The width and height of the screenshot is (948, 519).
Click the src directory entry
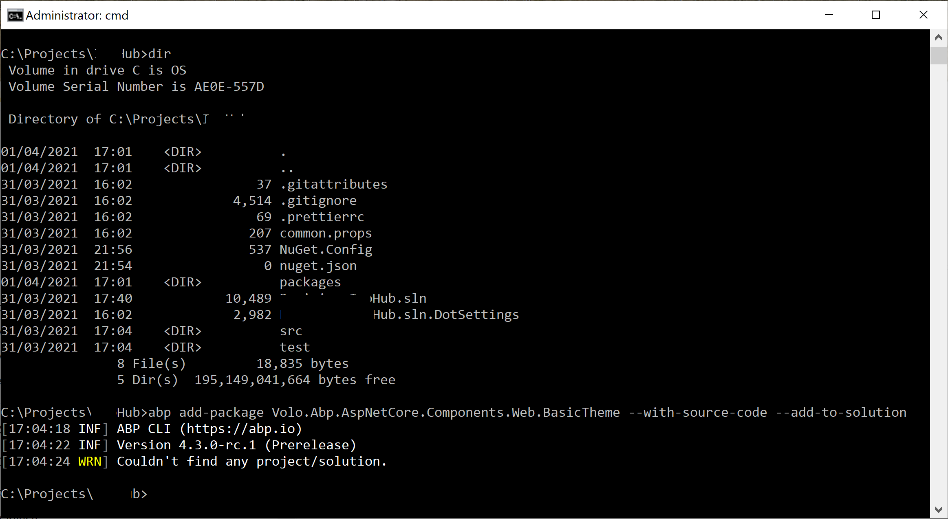coord(291,330)
